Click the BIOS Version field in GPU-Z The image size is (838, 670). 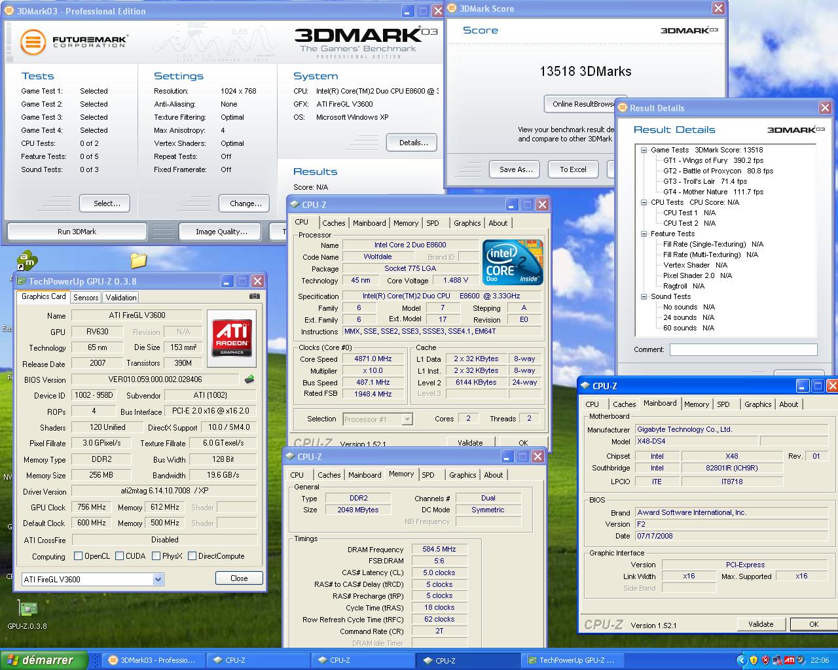click(155, 379)
